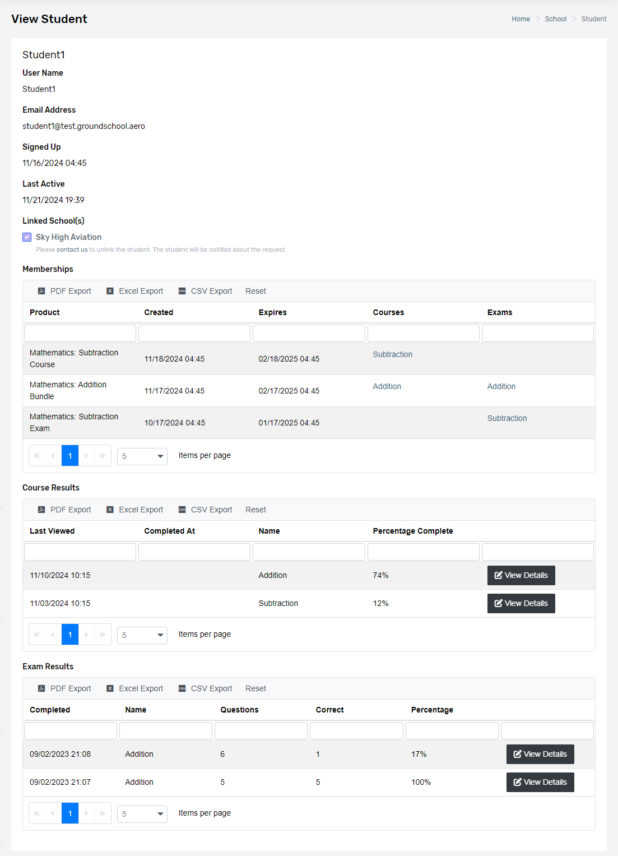Viewport: 618px width, 856px height.
Task: Click PDF Export icon in Exam Results toolbar
Action: 41,688
